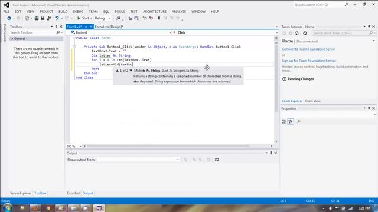The height and width of the screenshot is (212, 378).
Task: Collapse the Public Class Form1 outline
Action: pos(74,38)
